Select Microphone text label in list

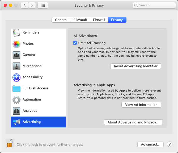32,66
